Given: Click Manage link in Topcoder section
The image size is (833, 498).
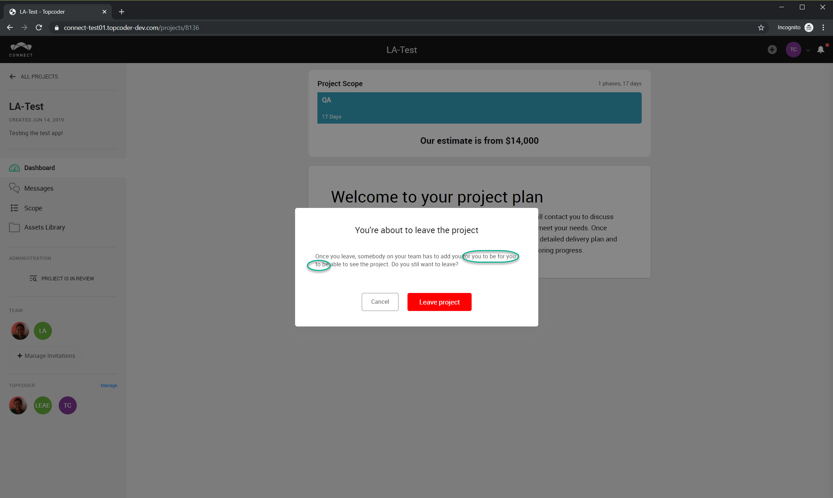Looking at the screenshot, I should 109,386.
